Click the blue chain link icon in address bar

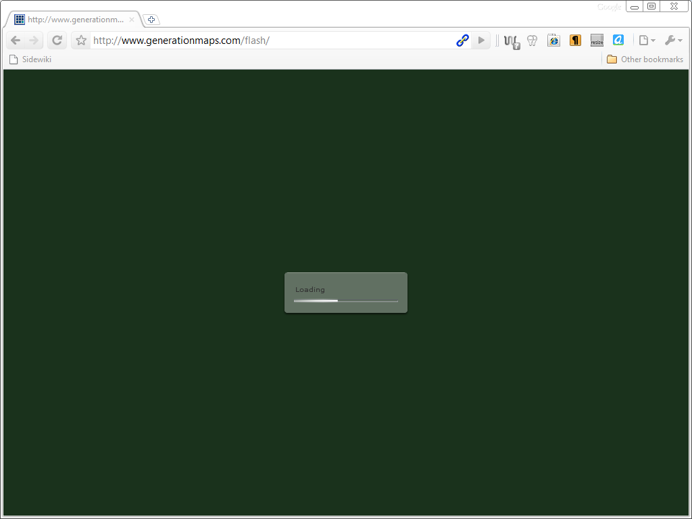[x=462, y=41]
